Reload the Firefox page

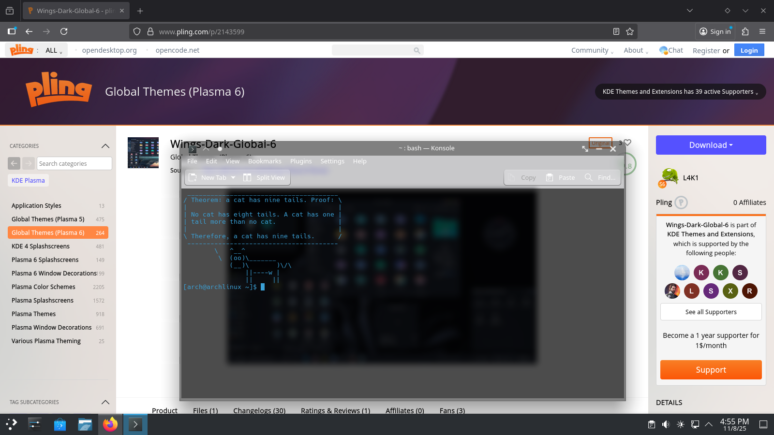[64, 31]
